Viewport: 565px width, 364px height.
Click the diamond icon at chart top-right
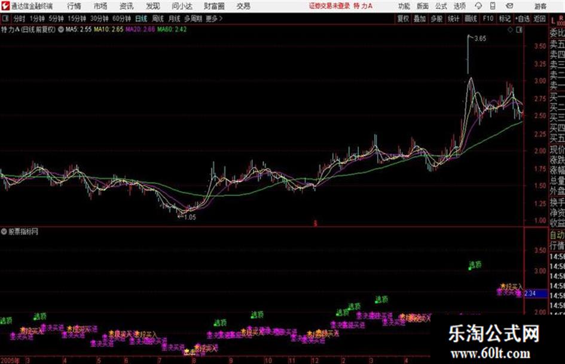pyautogui.click(x=510, y=30)
